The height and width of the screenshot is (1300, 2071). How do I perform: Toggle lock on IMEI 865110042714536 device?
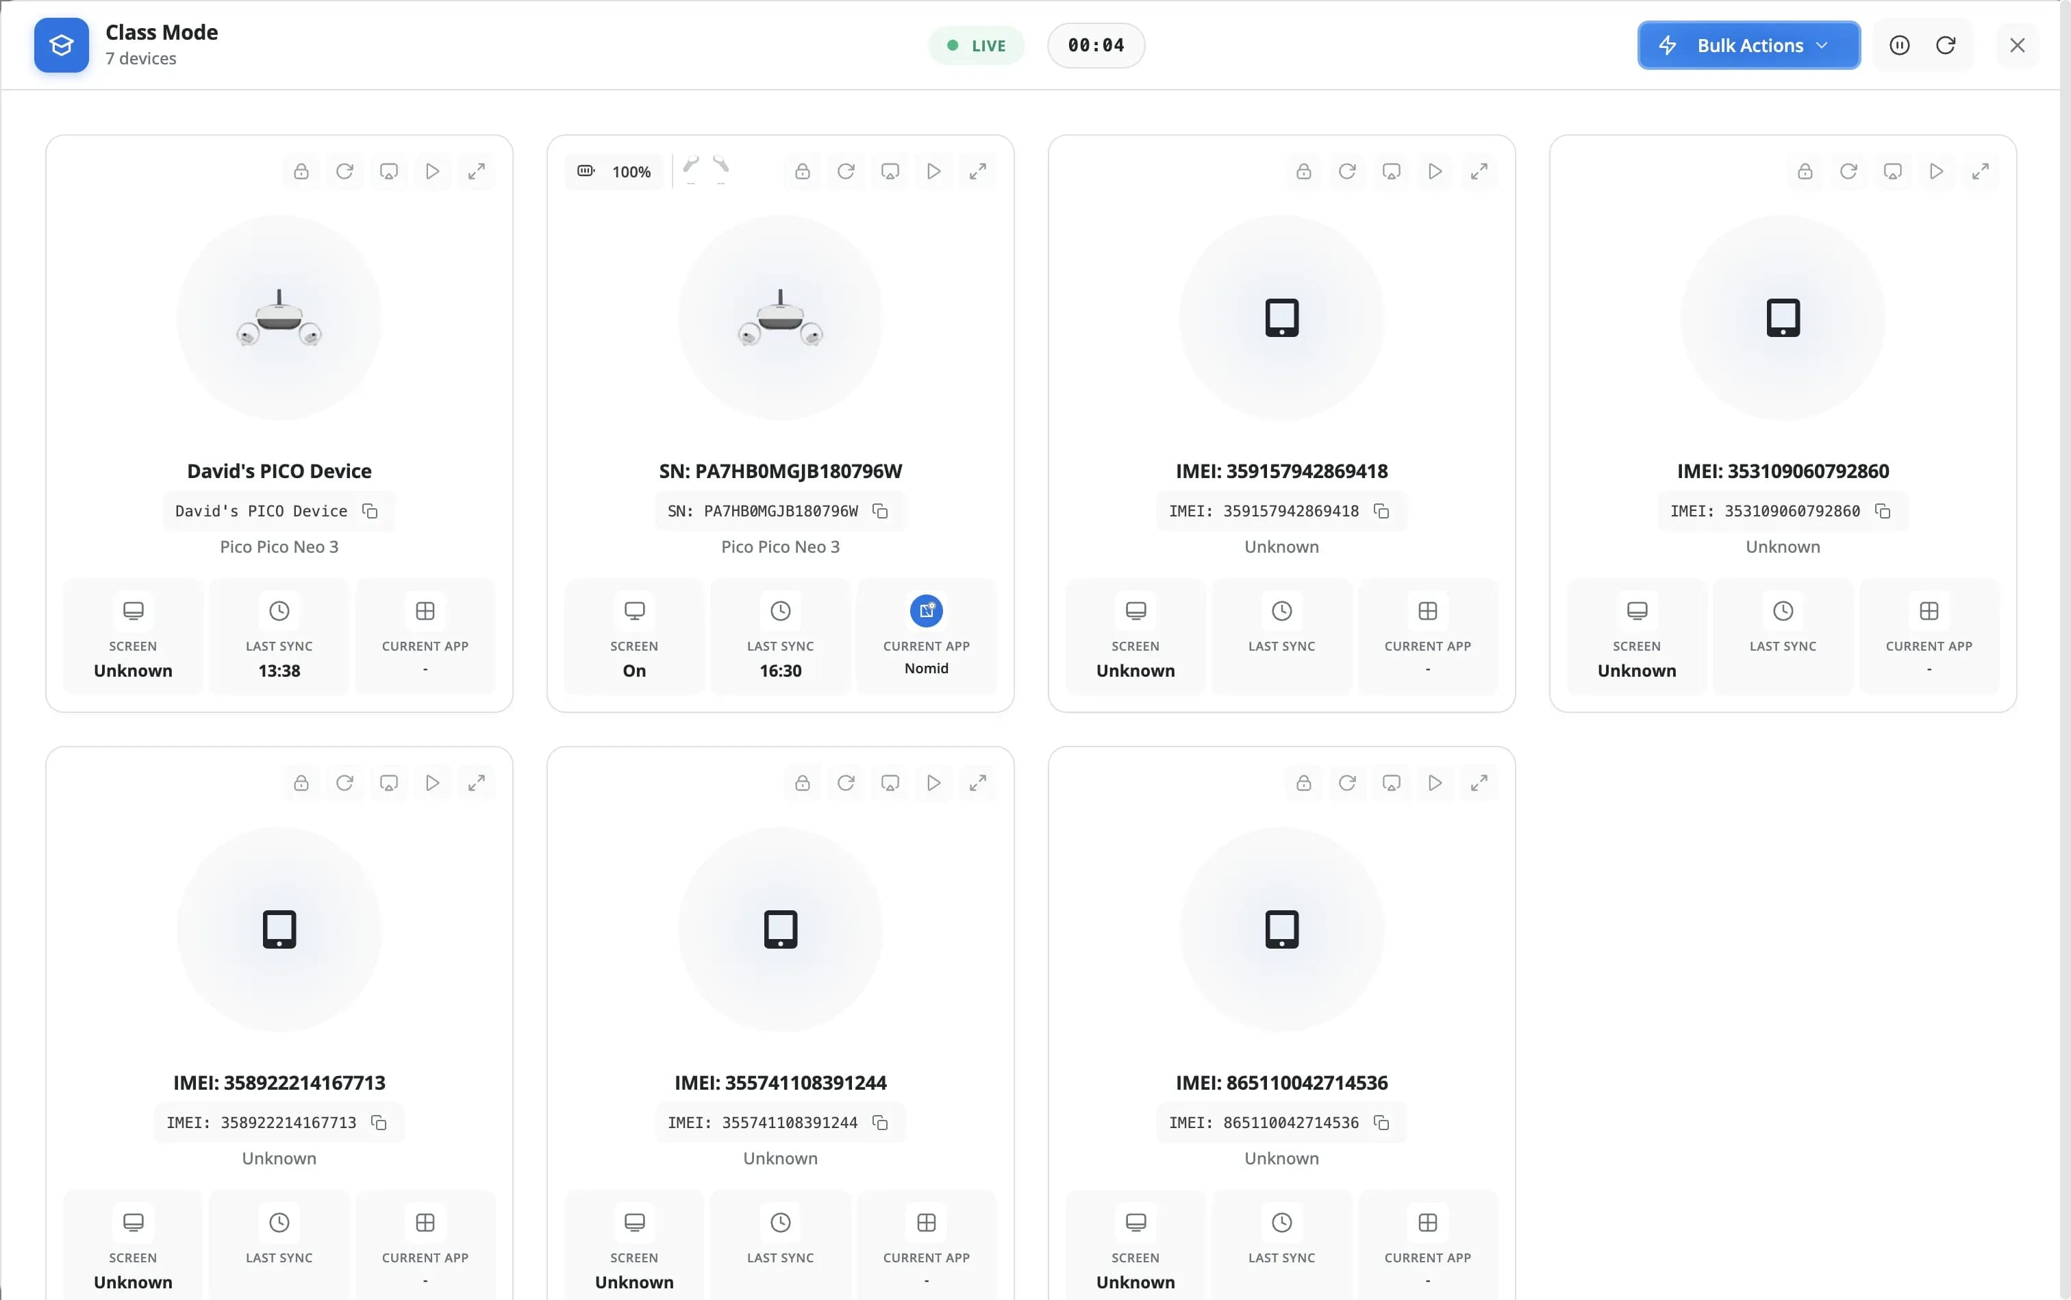(1303, 782)
